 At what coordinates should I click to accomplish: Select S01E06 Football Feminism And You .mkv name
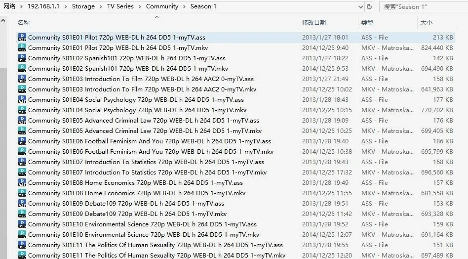[151, 151]
